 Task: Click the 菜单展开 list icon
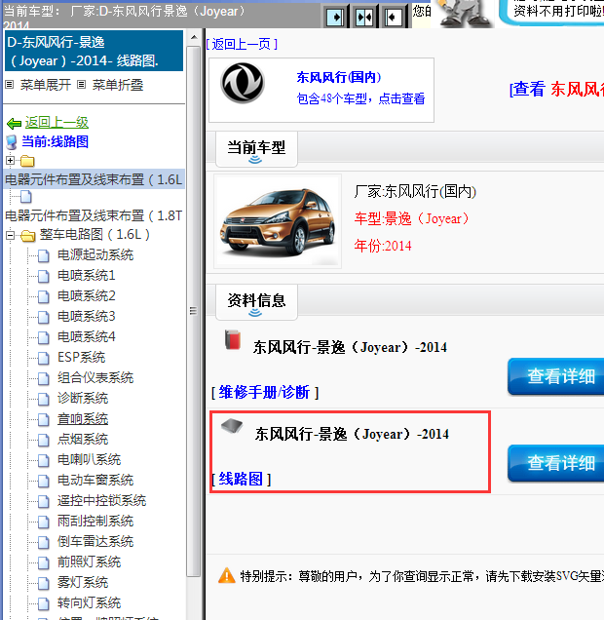pyautogui.click(x=9, y=84)
